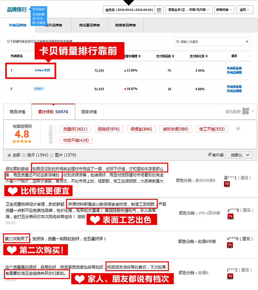Image resolution: width=258 pixels, height=290 pixels.
Task: Open the 自然月 date range dropdown
Action: [x=129, y=10]
